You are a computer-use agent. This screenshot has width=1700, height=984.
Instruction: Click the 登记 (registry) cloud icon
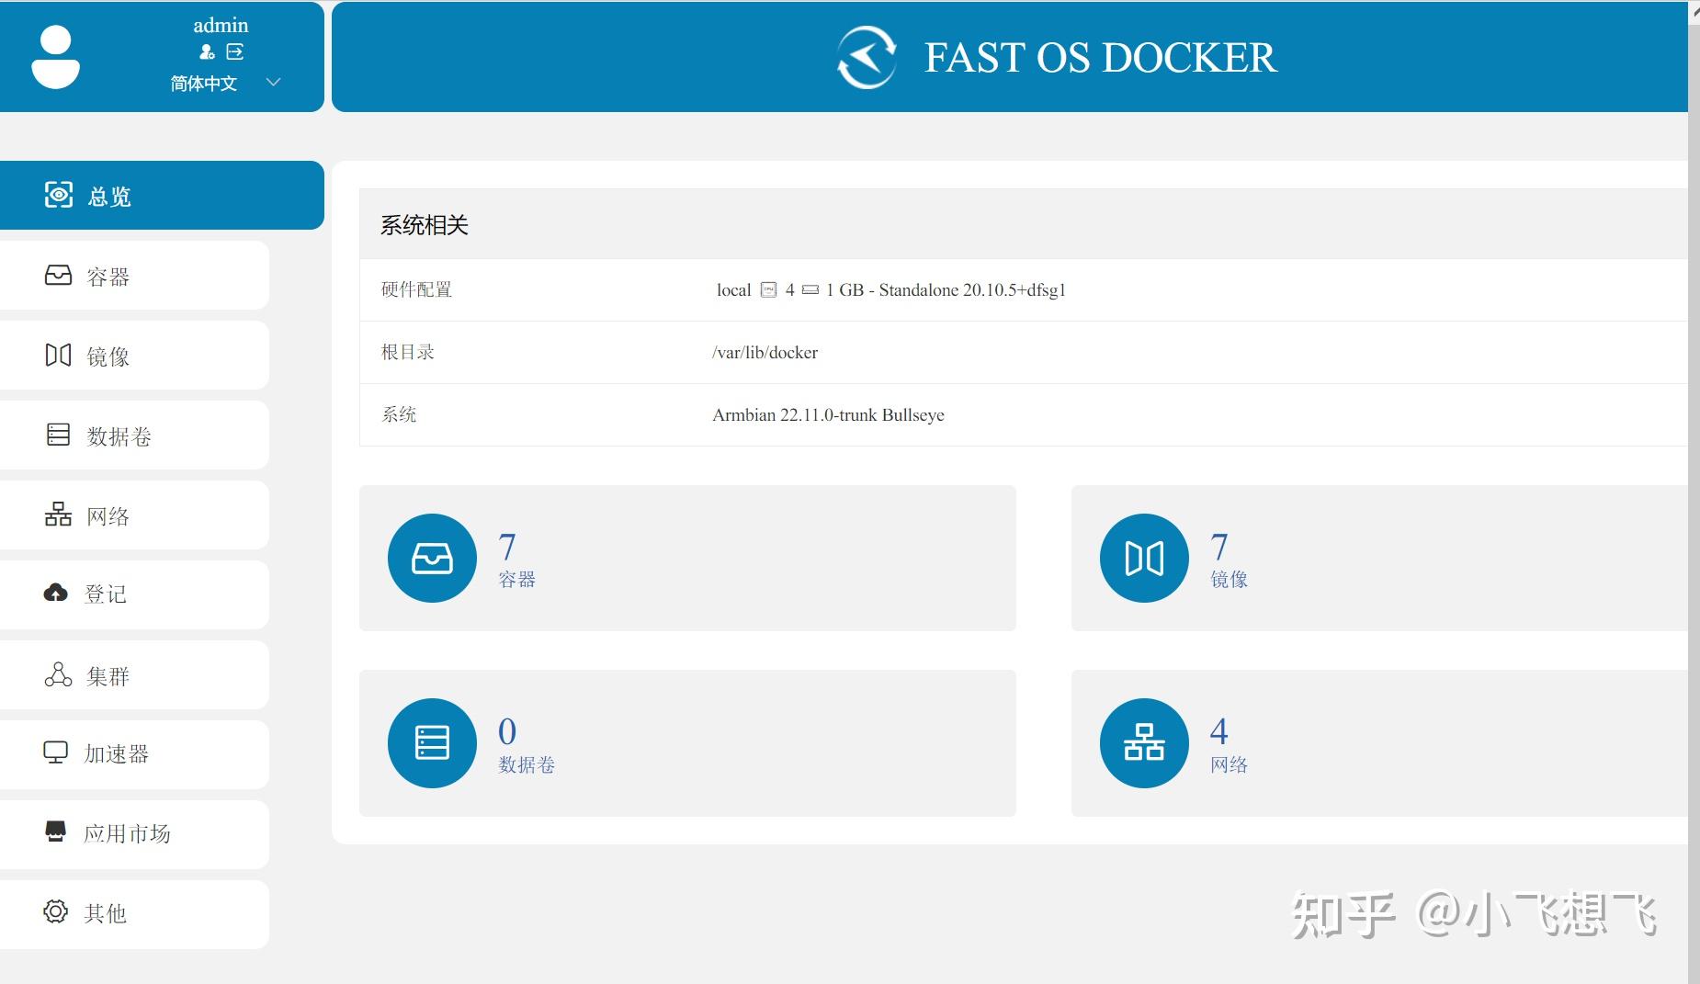pyautogui.click(x=57, y=594)
